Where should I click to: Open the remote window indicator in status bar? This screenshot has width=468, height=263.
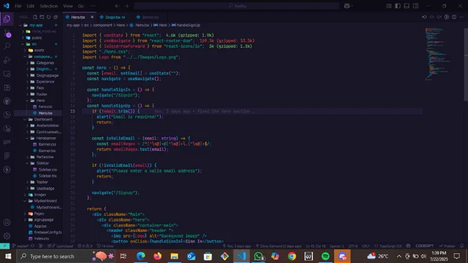point(5,246)
